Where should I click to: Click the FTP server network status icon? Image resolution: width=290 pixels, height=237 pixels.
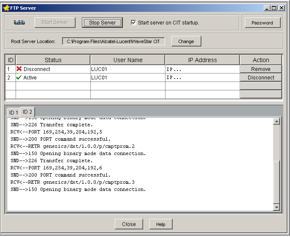click(x=19, y=22)
